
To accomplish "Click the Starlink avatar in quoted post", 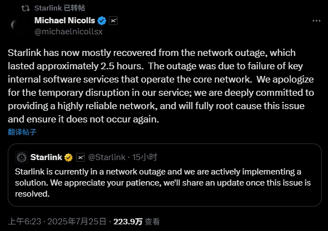I will pyautogui.click(x=22, y=157).
